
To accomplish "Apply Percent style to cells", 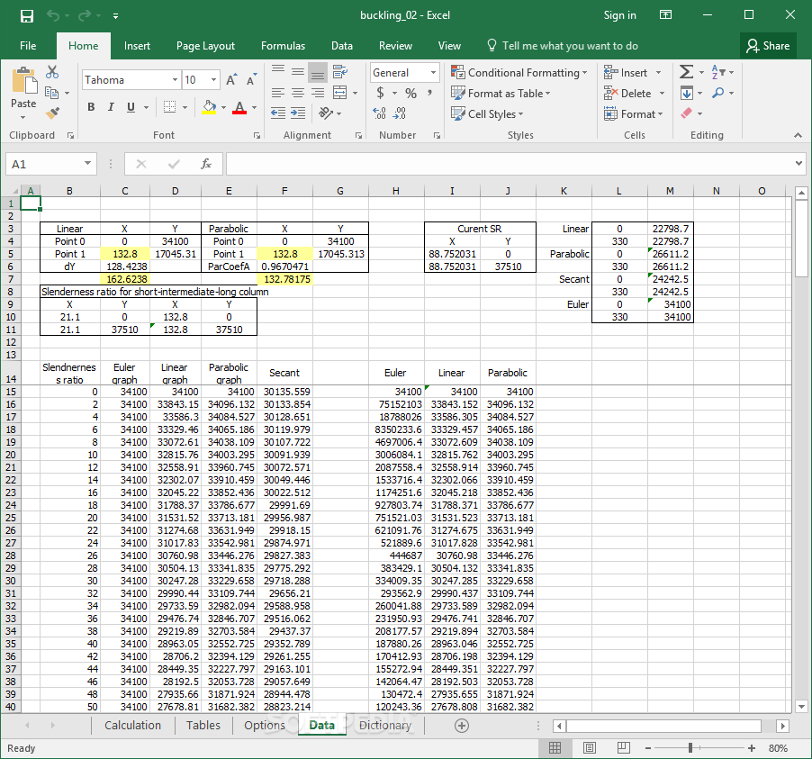I will point(411,94).
